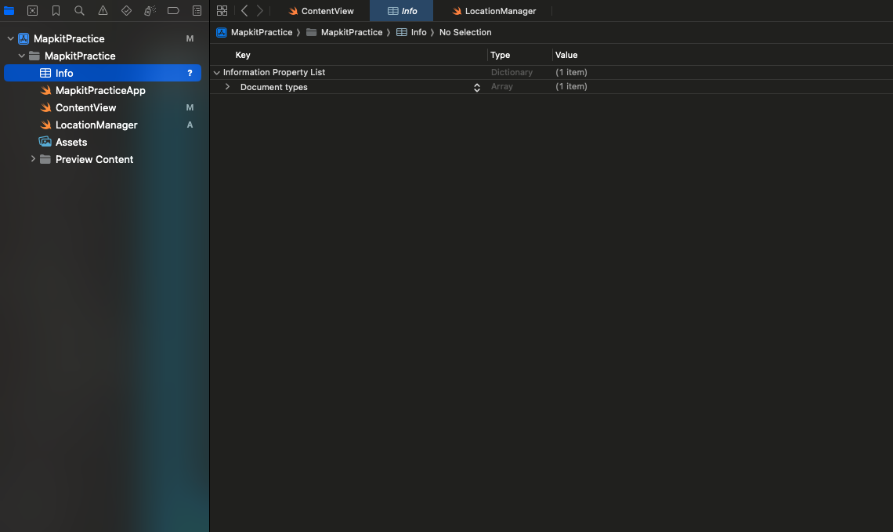Screen dimensions: 893x532
Task: Click the M status badge on ContentView
Action: (x=190, y=107)
